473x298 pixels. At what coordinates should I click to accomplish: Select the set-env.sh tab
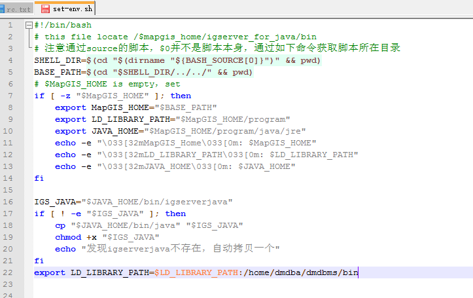click(x=72, y=9)
